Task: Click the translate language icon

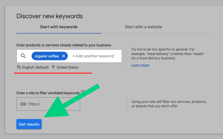Action: 19,67
